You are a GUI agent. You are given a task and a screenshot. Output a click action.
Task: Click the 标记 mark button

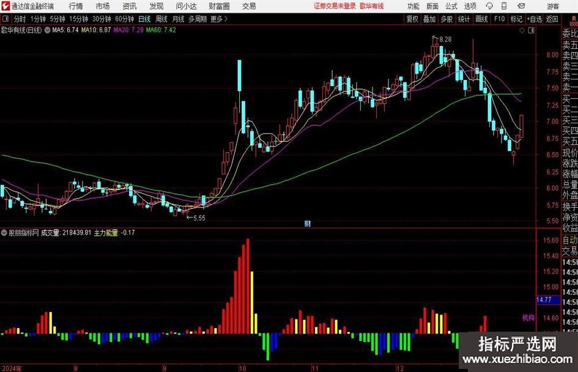pyautogui.click(x=516, y=19)
